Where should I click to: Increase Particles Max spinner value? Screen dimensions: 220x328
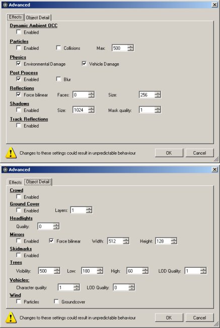(x=130, y=46)
